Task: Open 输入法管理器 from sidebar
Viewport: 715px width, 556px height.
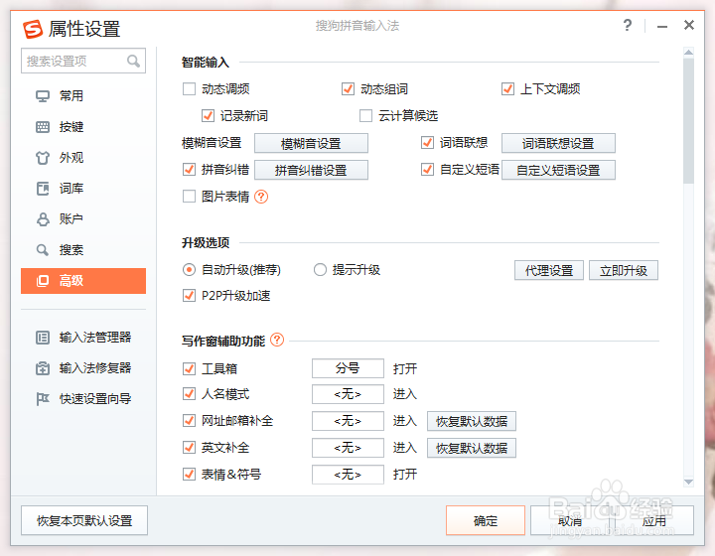Action: (83, 338)
